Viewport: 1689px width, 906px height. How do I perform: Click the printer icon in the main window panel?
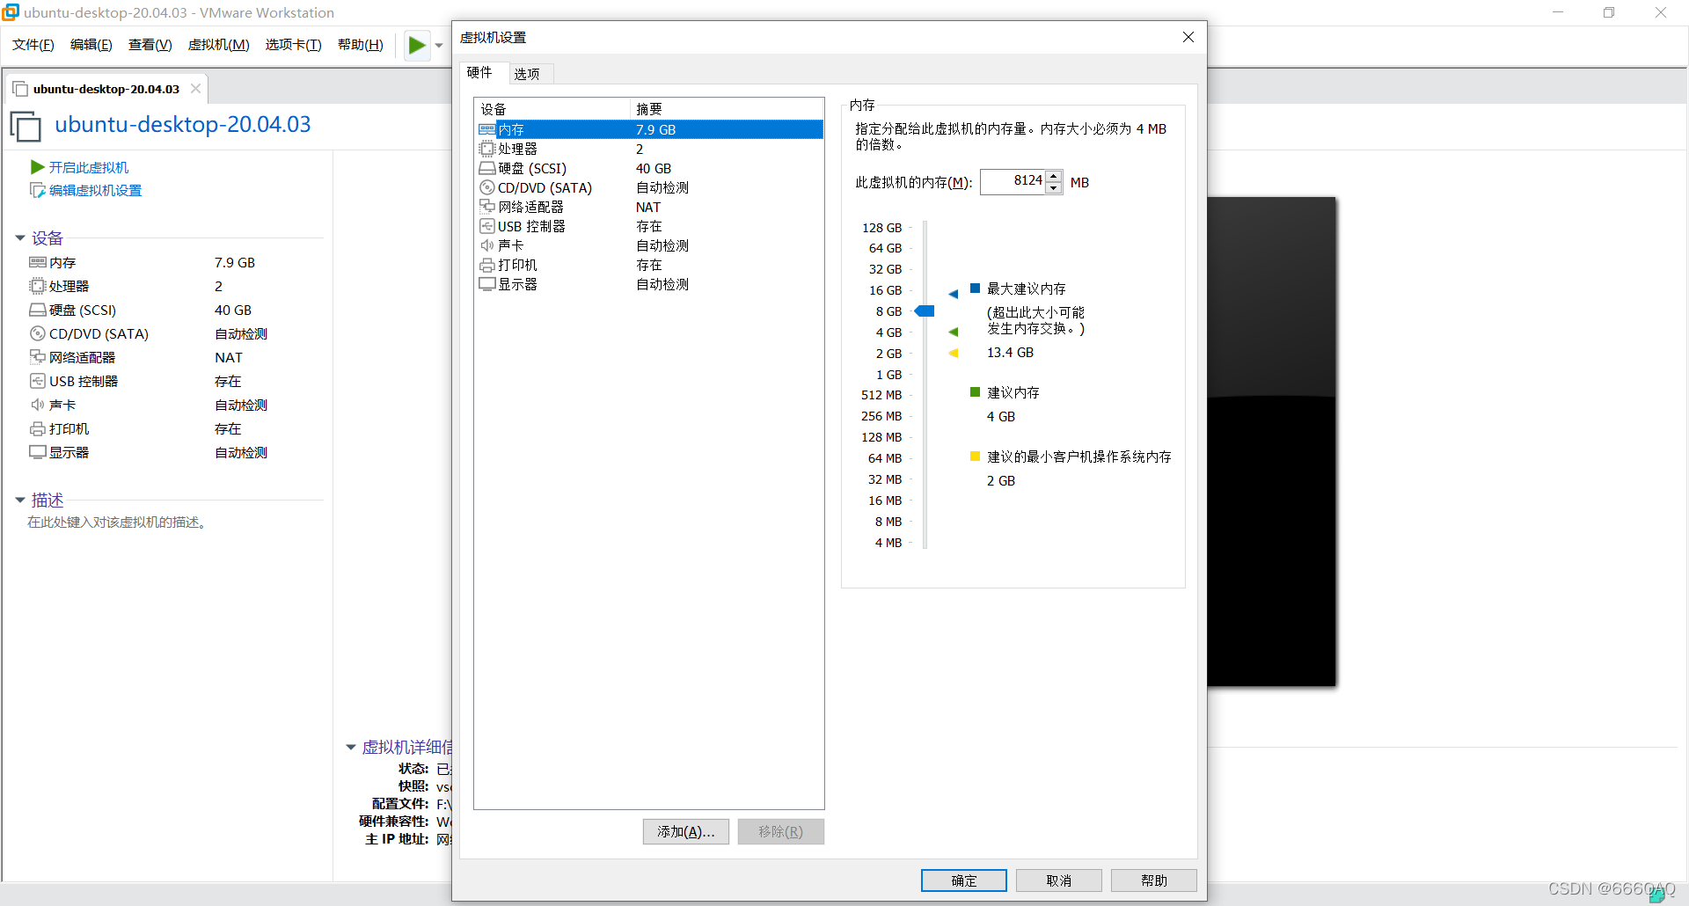click(38, 428)
